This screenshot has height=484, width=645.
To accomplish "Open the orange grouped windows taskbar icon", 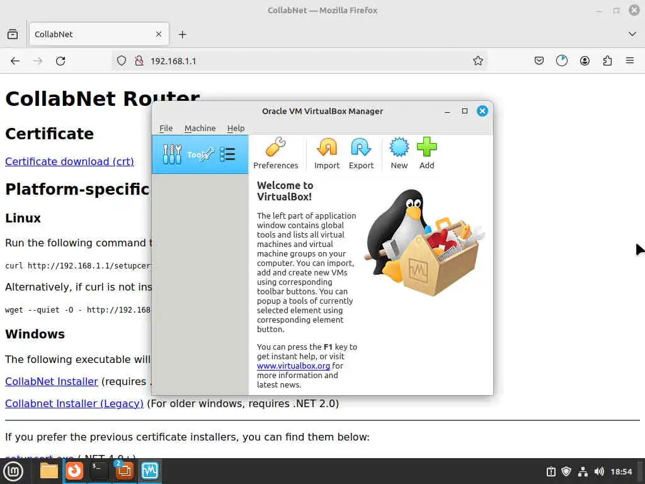I will pyautogui.click(x=124, y=471).
